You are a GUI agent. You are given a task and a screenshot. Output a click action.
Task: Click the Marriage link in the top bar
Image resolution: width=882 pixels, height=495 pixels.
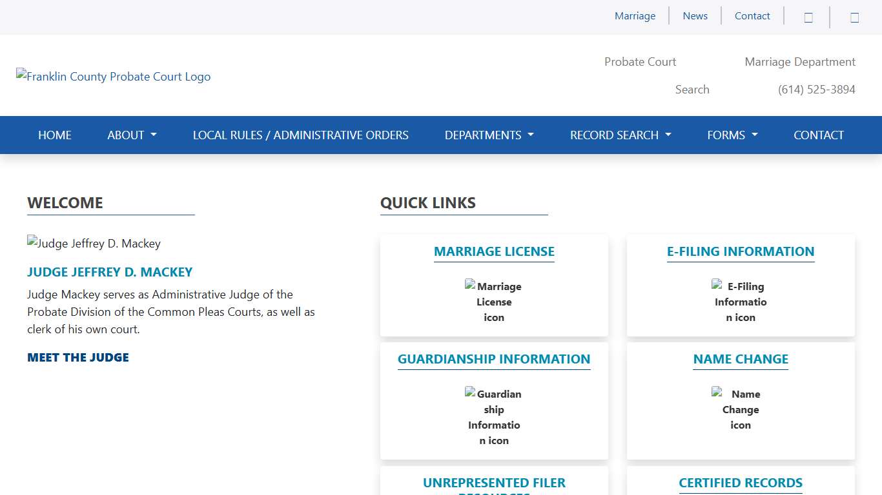coord(635,16)
